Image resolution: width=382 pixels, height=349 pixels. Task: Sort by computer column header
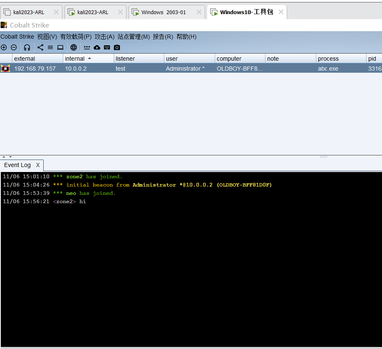pos(240,59)
